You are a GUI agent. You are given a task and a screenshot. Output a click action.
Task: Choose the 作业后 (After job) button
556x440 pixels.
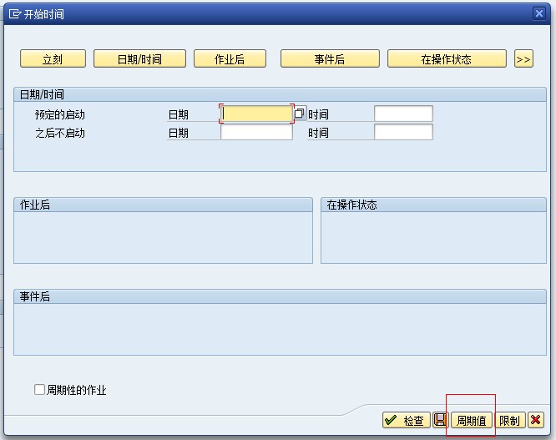click(230, 58)
